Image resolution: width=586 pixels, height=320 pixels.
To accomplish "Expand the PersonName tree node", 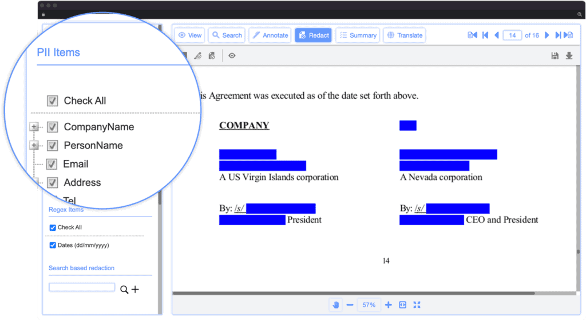I will (34, 145).
